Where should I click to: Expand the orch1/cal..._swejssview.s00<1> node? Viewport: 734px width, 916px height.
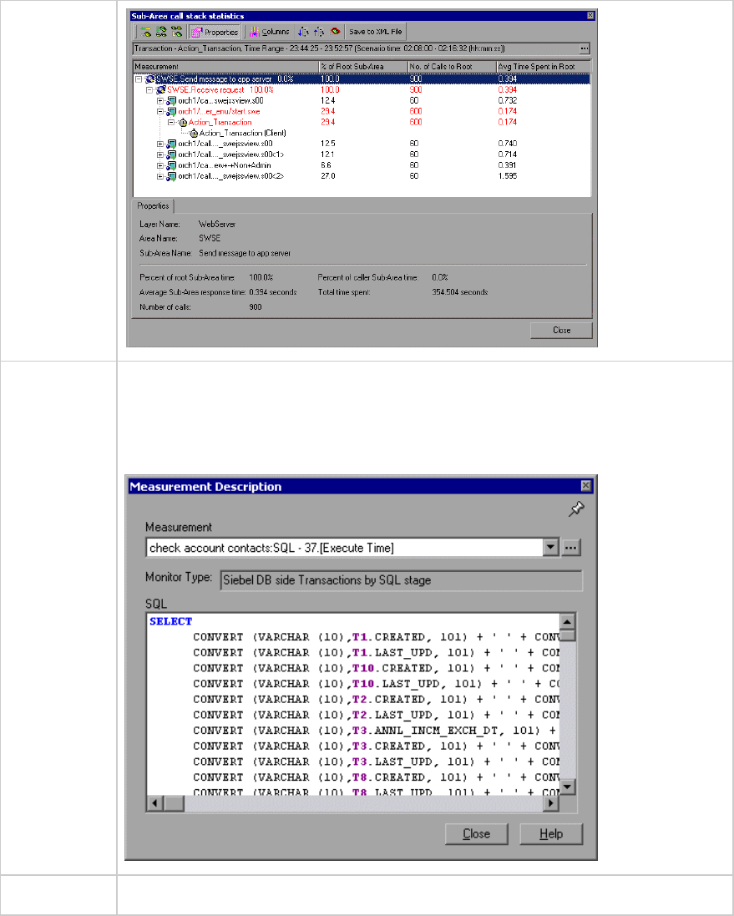click(x=160, y=154)
